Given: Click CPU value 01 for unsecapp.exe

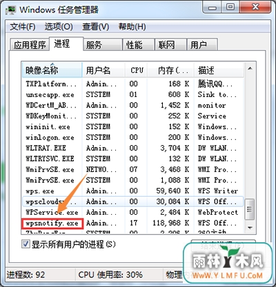Looking at the screenshot, I should click(133, 95).
